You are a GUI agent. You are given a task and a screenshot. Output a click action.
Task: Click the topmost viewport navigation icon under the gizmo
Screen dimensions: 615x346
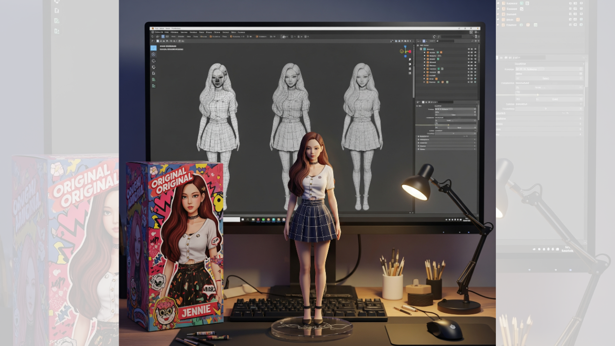[410, 59]
